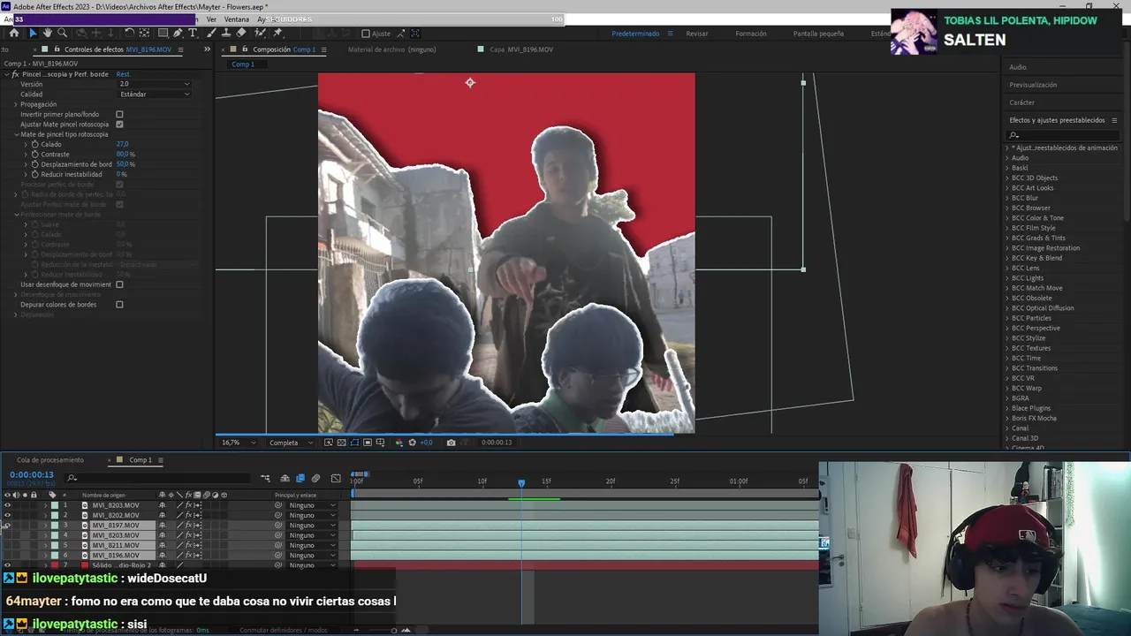Select the Hand tool
Screen dimensions: 1131x636
[48, 33]
